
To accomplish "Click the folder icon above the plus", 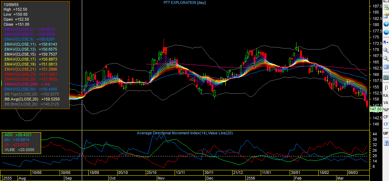I will click(x=386, y=16).
